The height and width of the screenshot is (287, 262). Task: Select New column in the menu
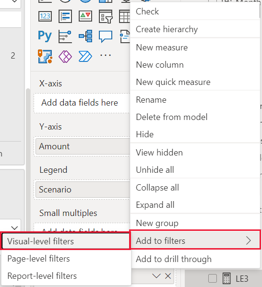[195, 65]
